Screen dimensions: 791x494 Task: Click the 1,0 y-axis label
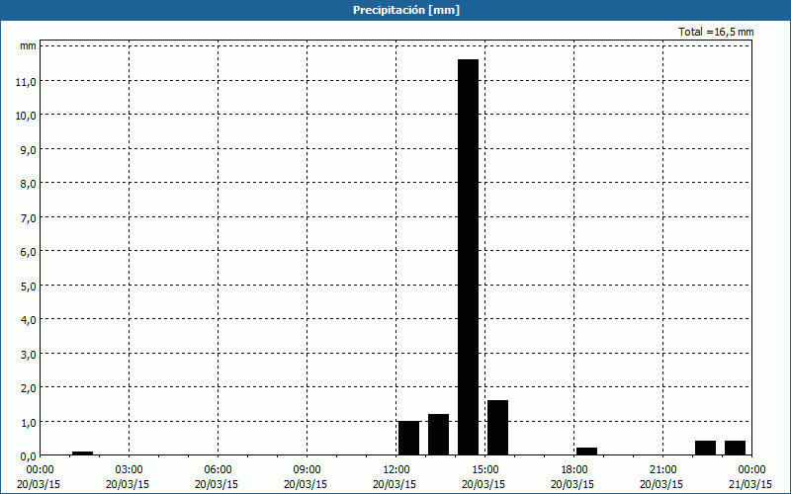point(29,423)
